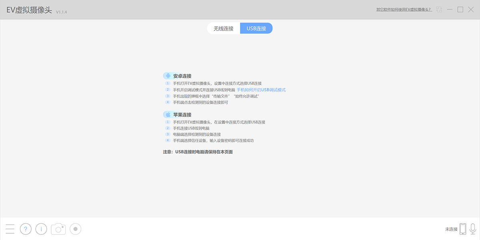
Task: Click the Android robot icon beside 安卓连接
Action: click(x=168, y=76)
